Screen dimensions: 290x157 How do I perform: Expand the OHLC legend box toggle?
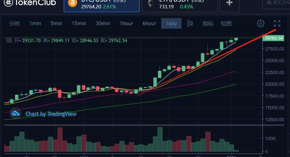tap(9, 40)
